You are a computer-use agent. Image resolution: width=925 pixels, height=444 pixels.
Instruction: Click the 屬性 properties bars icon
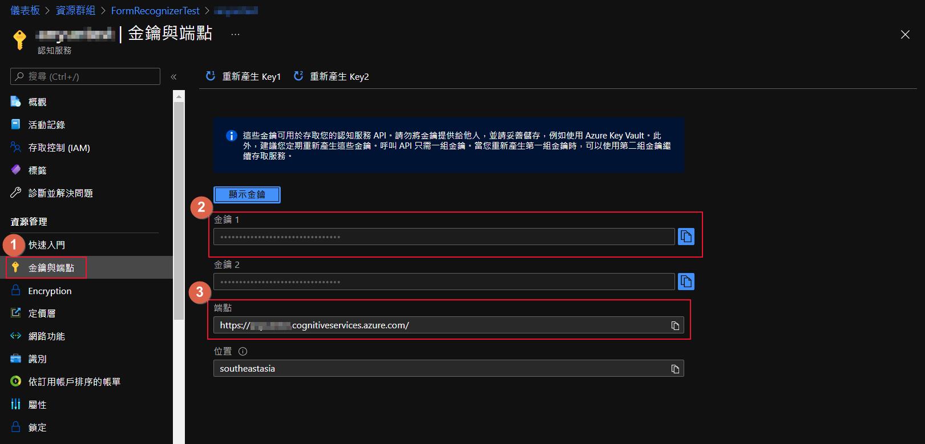pos(16,404)
